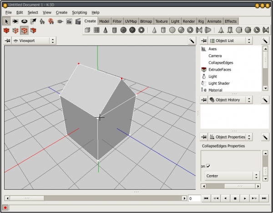Click the Play forward button
Screen dimensions: 273x213
click(x=245, y=198)
